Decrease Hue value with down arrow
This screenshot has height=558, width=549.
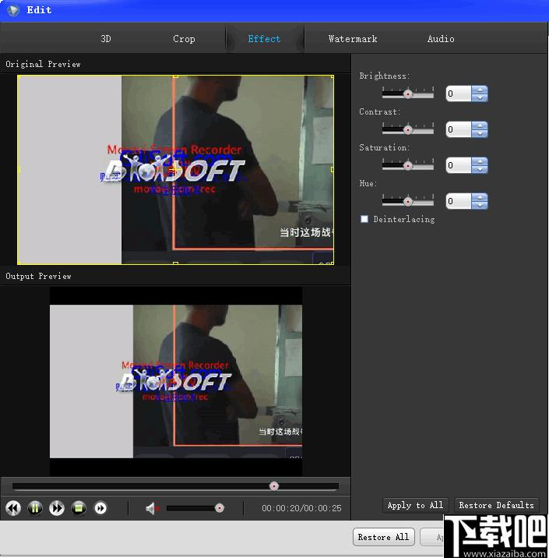pyautogui.click(x=480, y=205)
